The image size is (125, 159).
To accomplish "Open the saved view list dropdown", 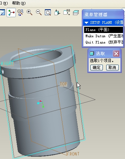I will 67,12.
